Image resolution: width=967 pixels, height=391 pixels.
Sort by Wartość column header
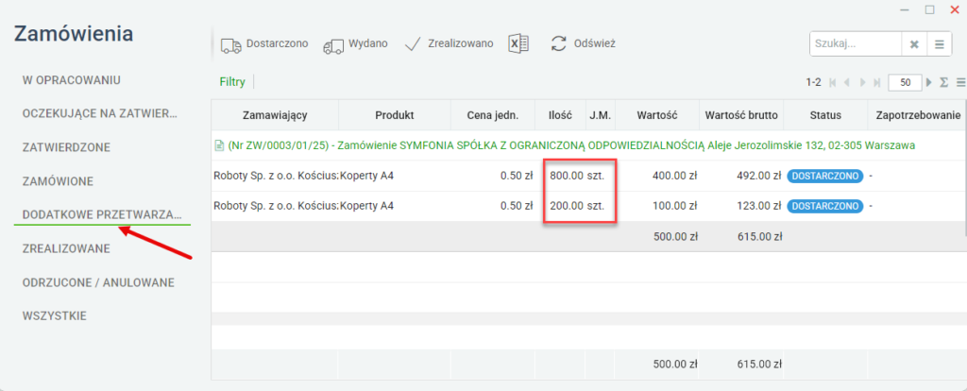point(657,114)
